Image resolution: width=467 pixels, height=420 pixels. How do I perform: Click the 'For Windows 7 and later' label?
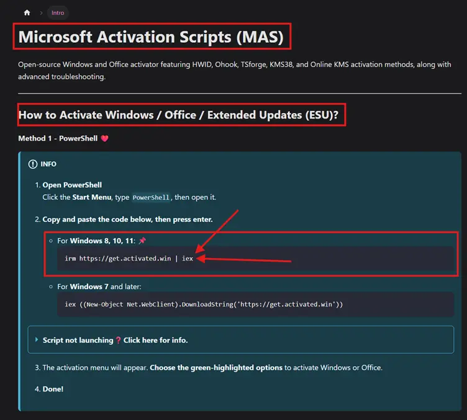point(99,287)
